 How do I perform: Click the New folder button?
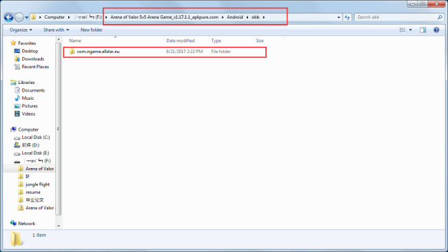91,30
